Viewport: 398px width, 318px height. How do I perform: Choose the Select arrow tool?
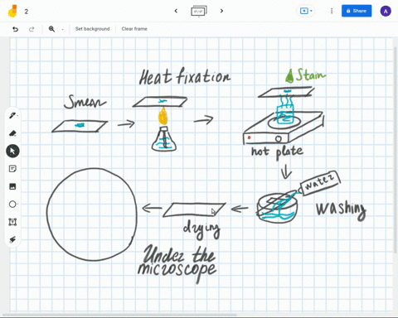[12, 151]
